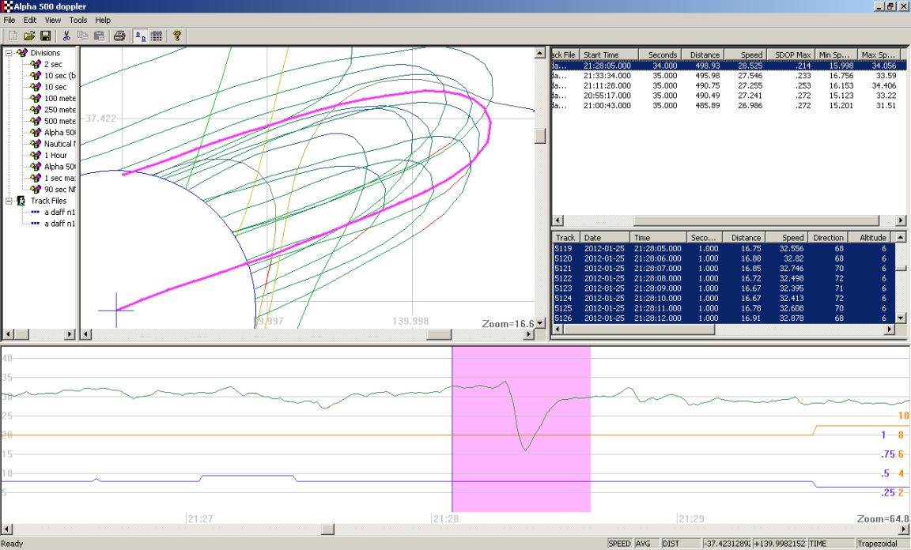Viewport: 911px width, 550px height.
Task: Click the Print toolbar icon
Action: (x=119, y=36)
